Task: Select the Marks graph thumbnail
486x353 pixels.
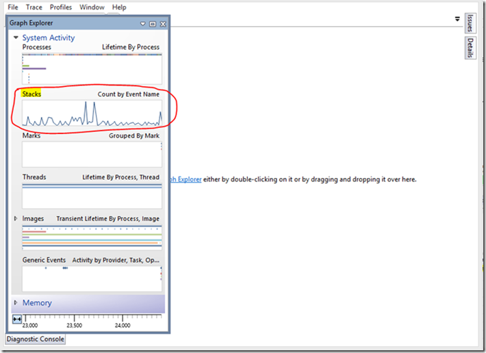Action: pos(92,154)
